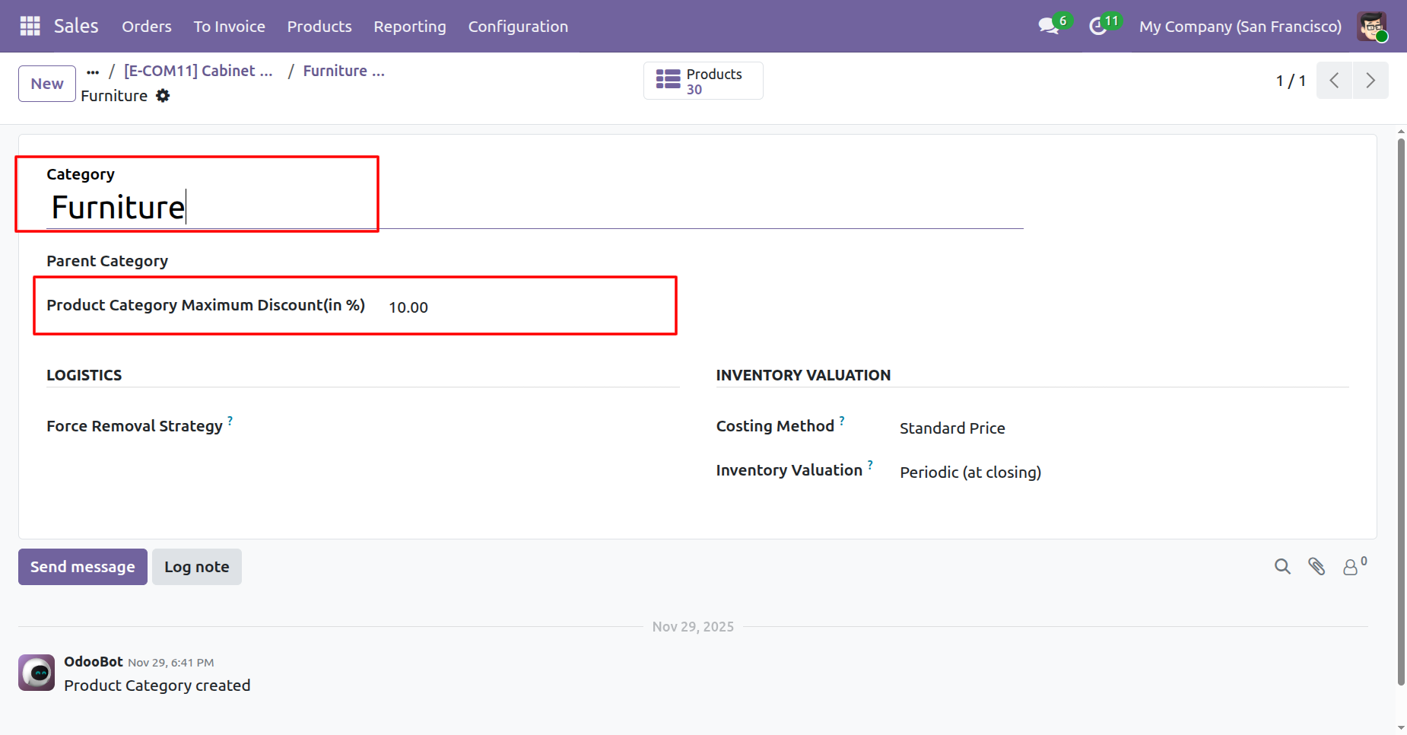Go to the [E-COM11] Cabinet breadcrumb
Screen dimensions: 1407x735
pyautogui.click(x=199, y=71)
